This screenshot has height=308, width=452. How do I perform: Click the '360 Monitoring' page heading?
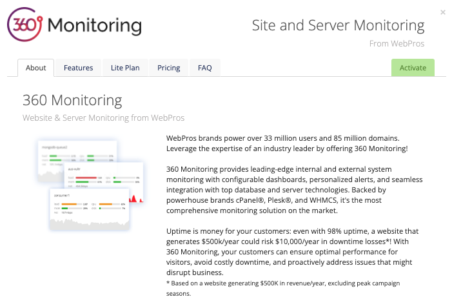point(72,101)
